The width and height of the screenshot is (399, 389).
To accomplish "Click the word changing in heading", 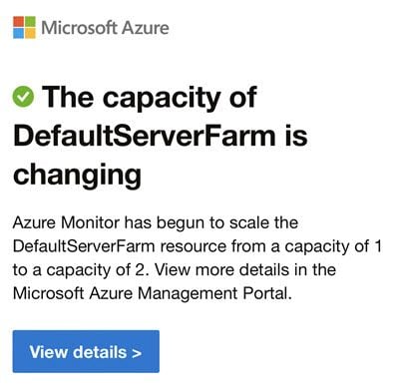I will pos(77,176).
